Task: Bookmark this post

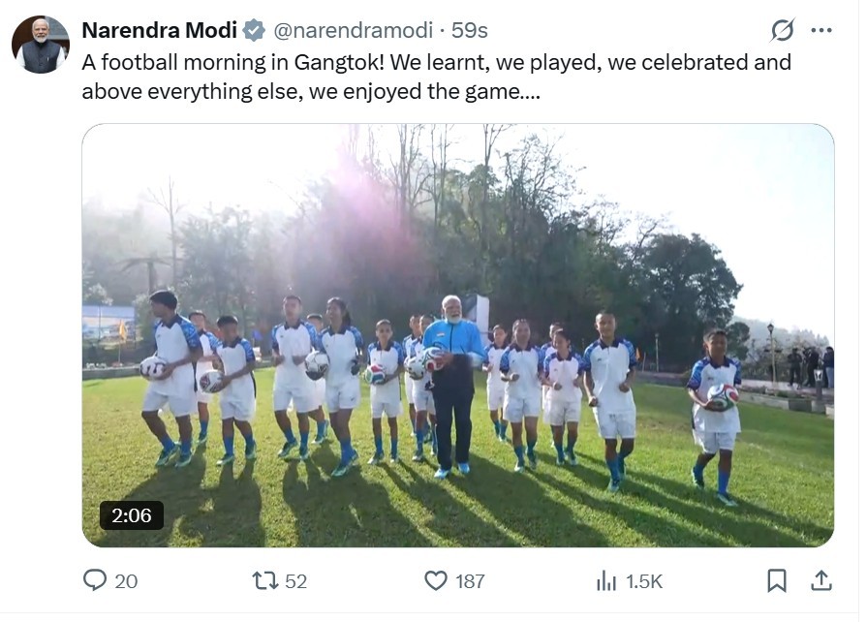Action: click(x=776, y=580)
